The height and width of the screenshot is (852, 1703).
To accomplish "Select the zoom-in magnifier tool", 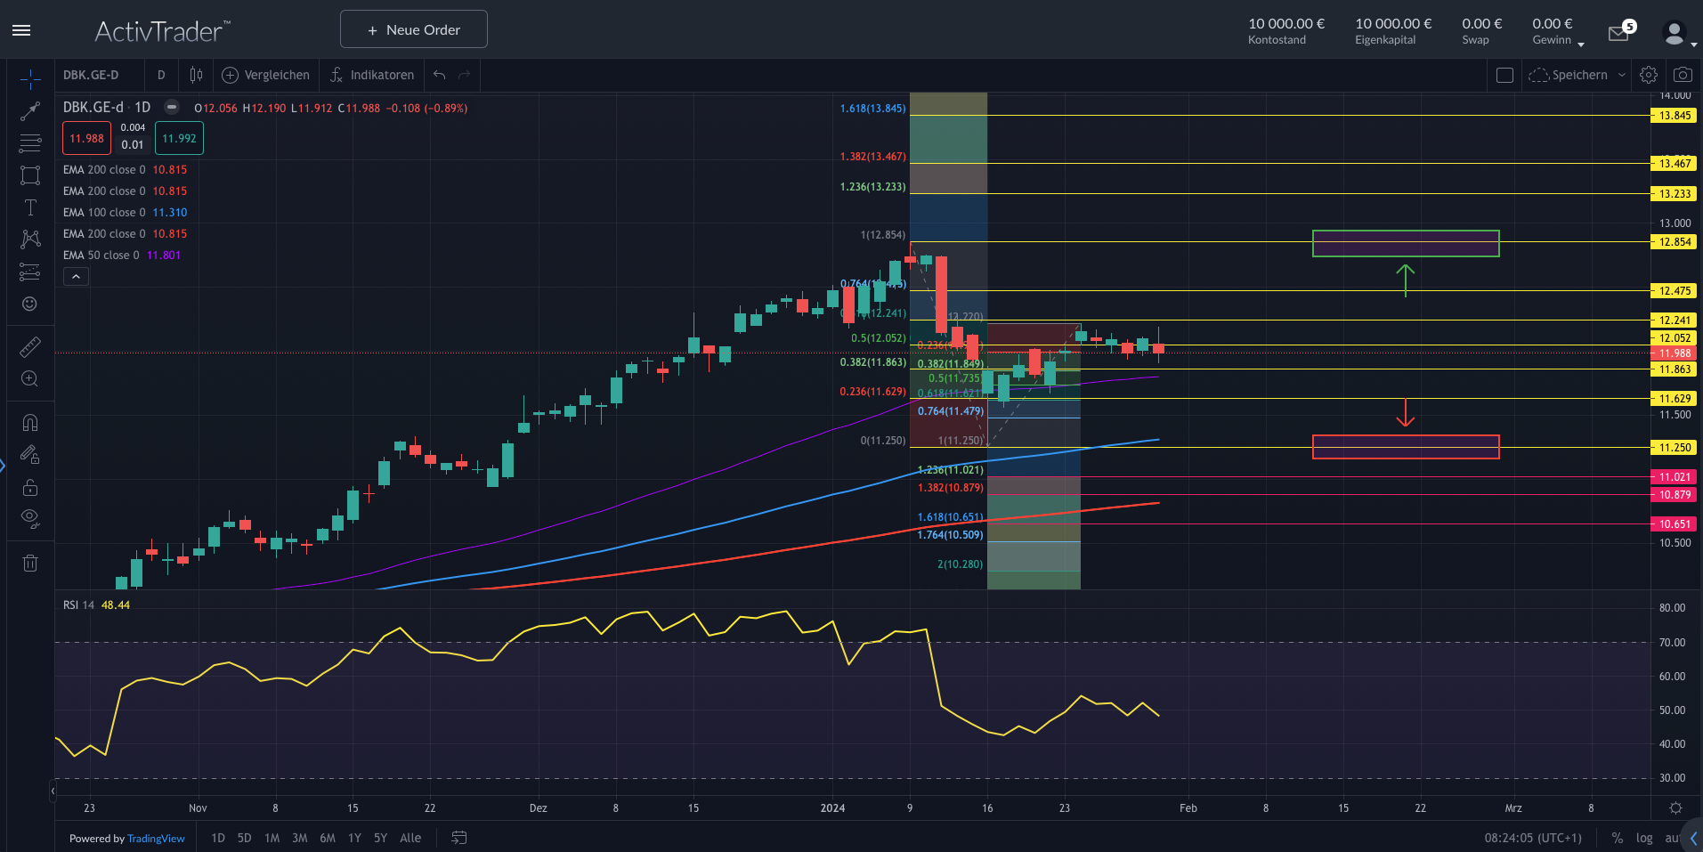I will [29, 378].
